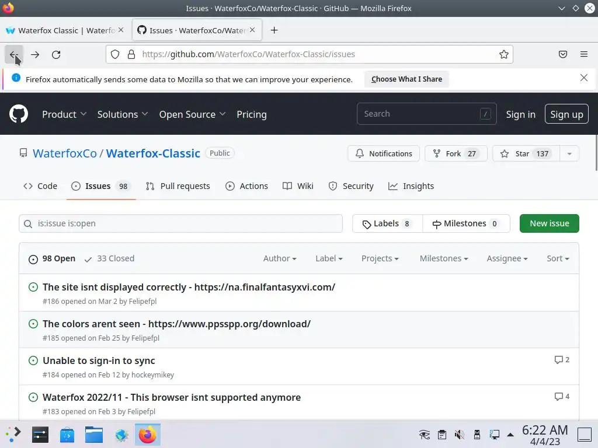Open the Discover store taskbar icon

click(67, 435)
